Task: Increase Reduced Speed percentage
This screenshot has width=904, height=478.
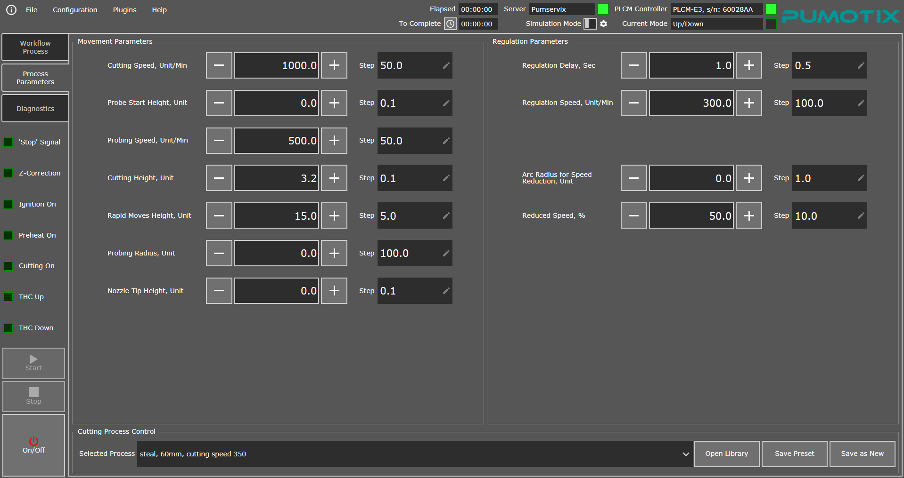Action: pyautogui.click(x=749, y=215)
